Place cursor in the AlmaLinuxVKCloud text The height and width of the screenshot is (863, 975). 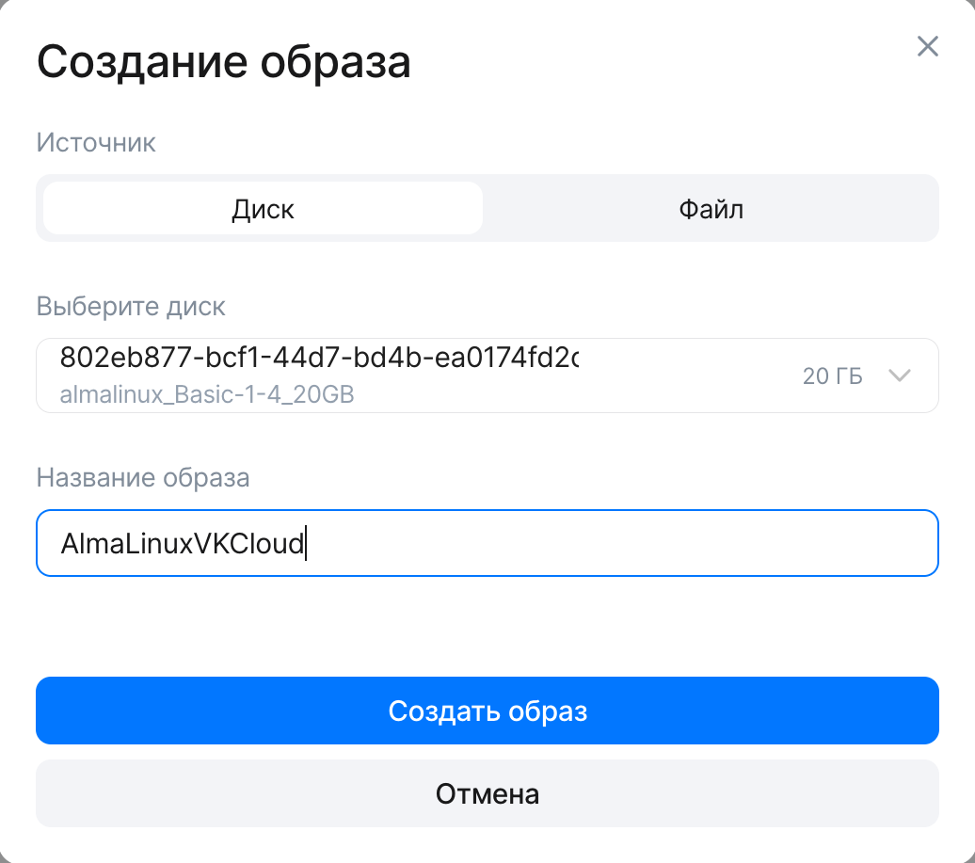click(x=183, y=544)
